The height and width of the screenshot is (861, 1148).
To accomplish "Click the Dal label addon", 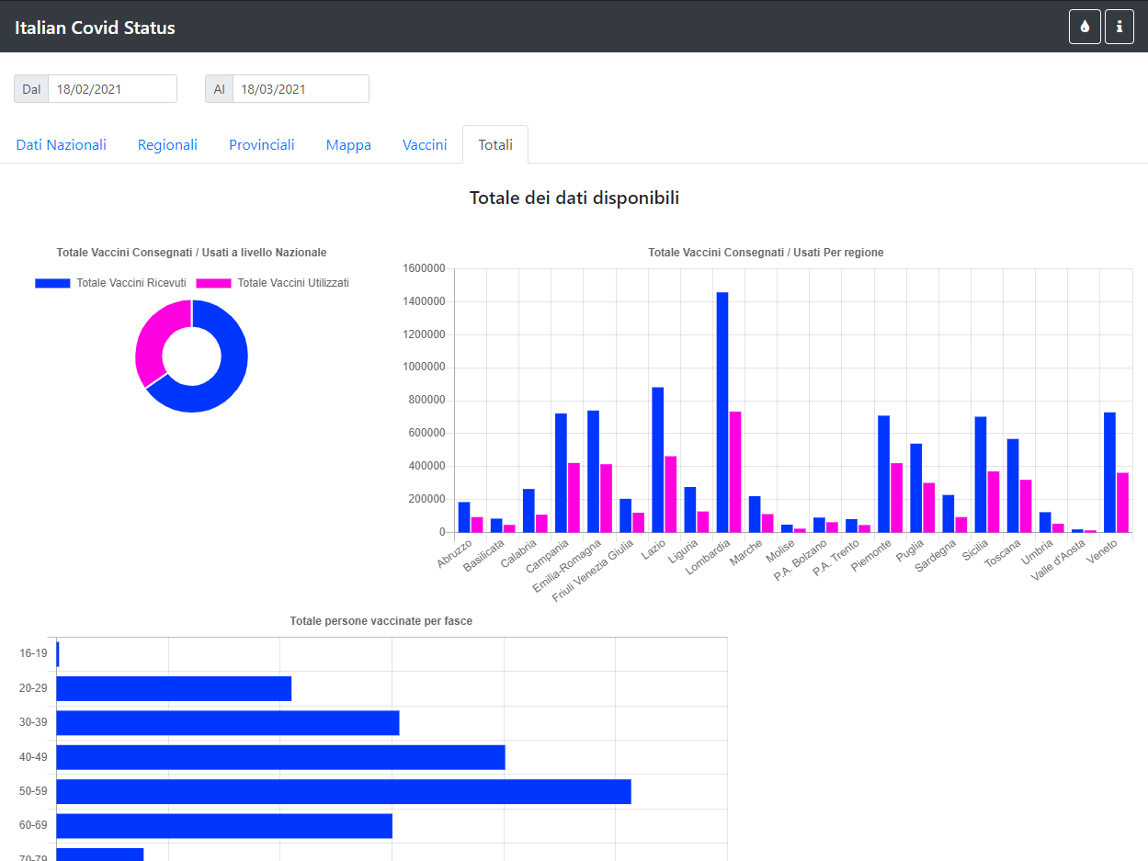I will [x=31, y=89].
